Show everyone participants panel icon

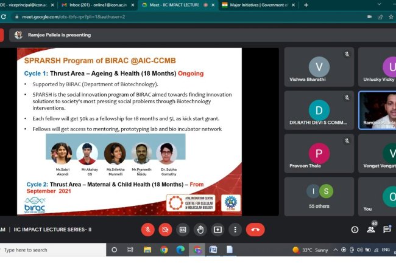371,230
